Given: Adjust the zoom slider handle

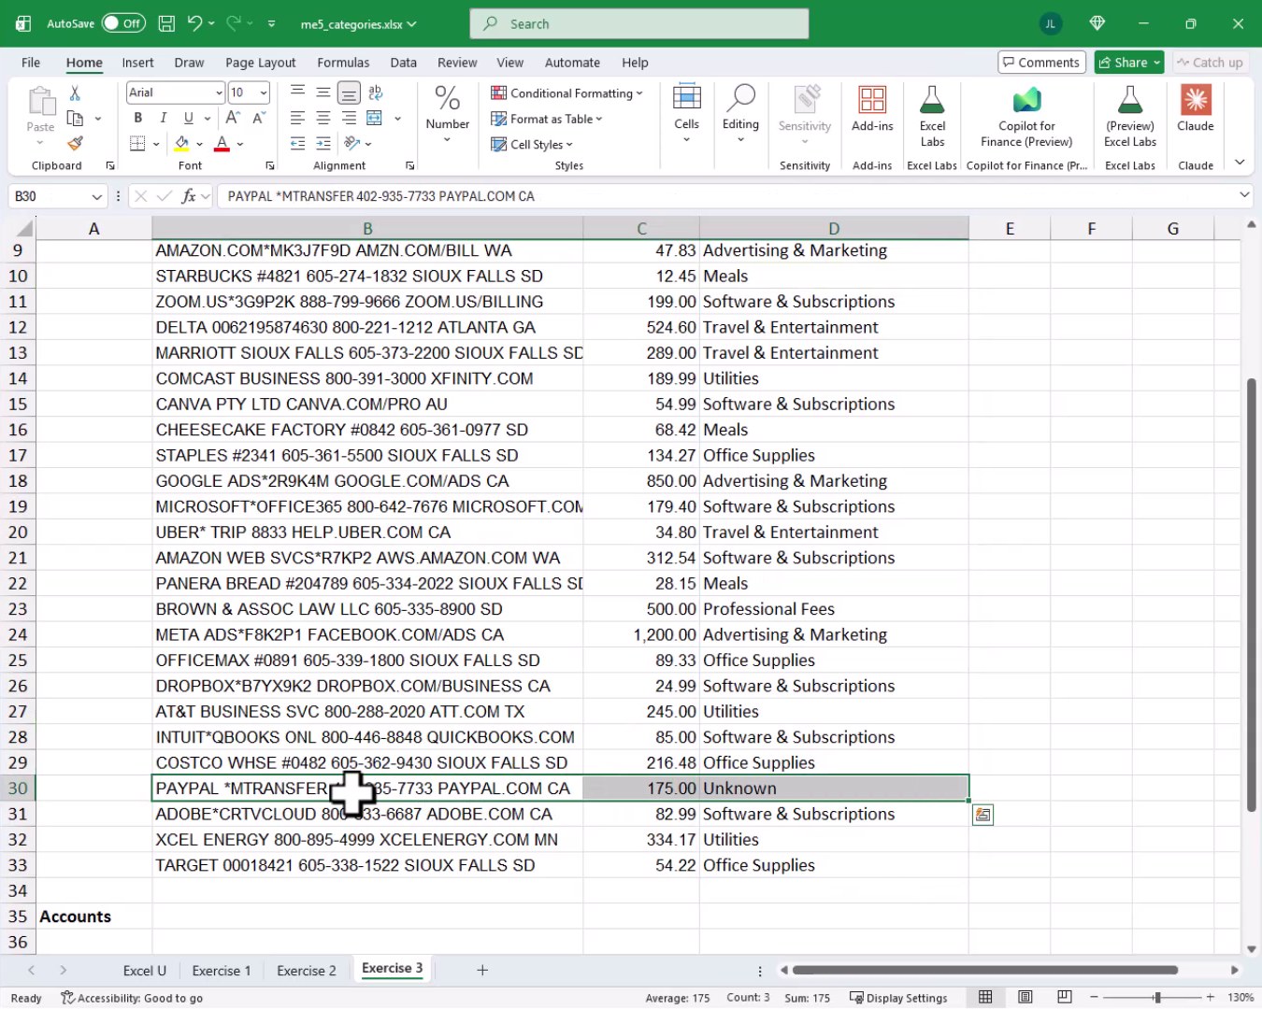Looking at the screenshot, I should [x=1157, y=998].
